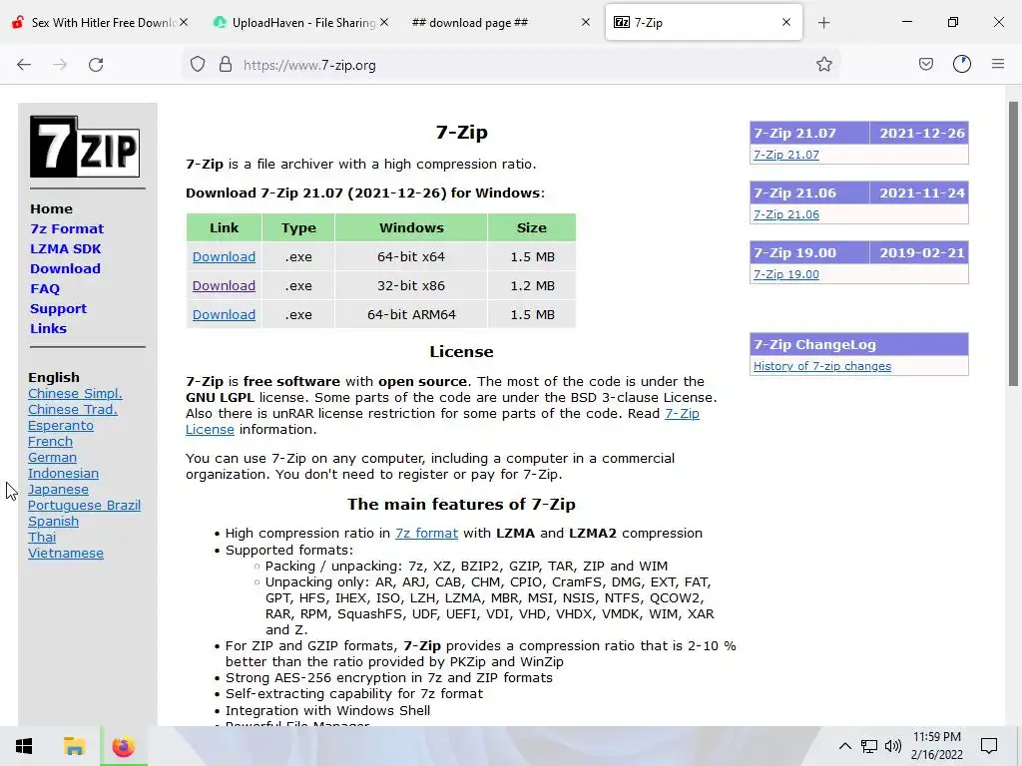Image resolution: width=1022 pixels, height=766 pixels.
Task: Open the Firefox account icon
Action: pyautogui.click(x=962, y=65)
